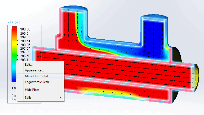Click the 296.11 legend value
This screenshot has height=115, width=204.
click(x=25, y=60)
